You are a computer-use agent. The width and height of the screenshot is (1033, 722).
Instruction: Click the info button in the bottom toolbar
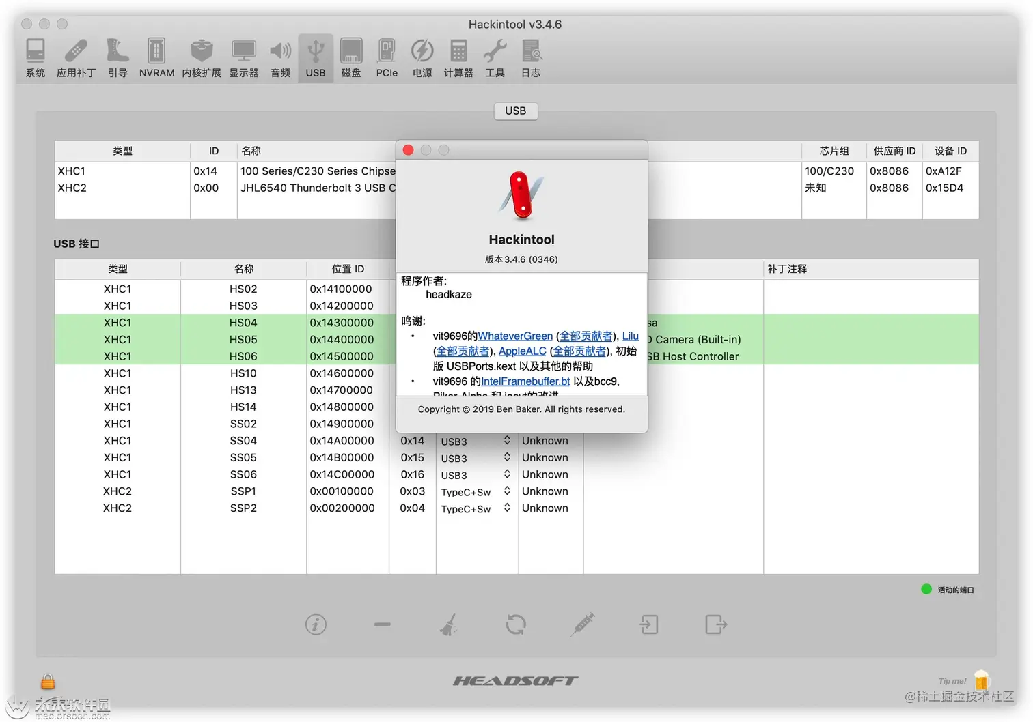[x=316, y=624]
